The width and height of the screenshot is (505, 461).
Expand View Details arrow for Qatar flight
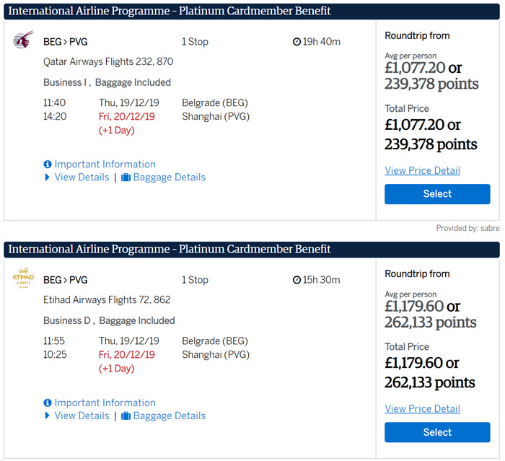tap(47, 177)
